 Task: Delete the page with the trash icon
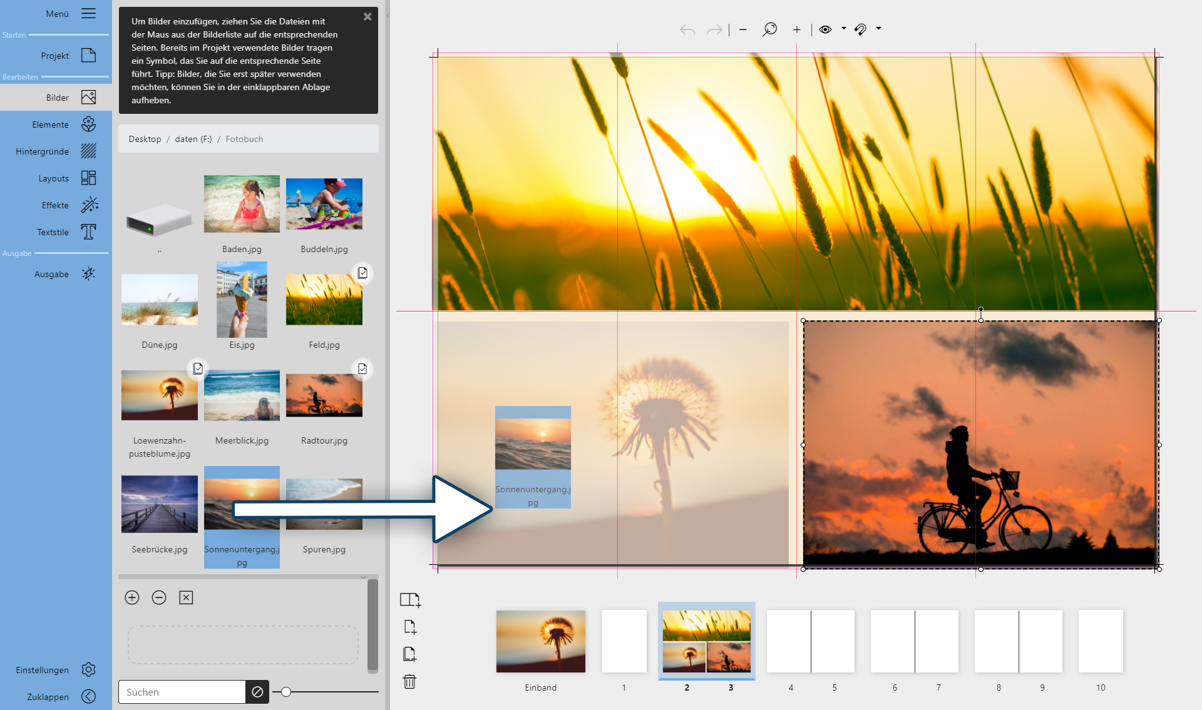(409, 681)
